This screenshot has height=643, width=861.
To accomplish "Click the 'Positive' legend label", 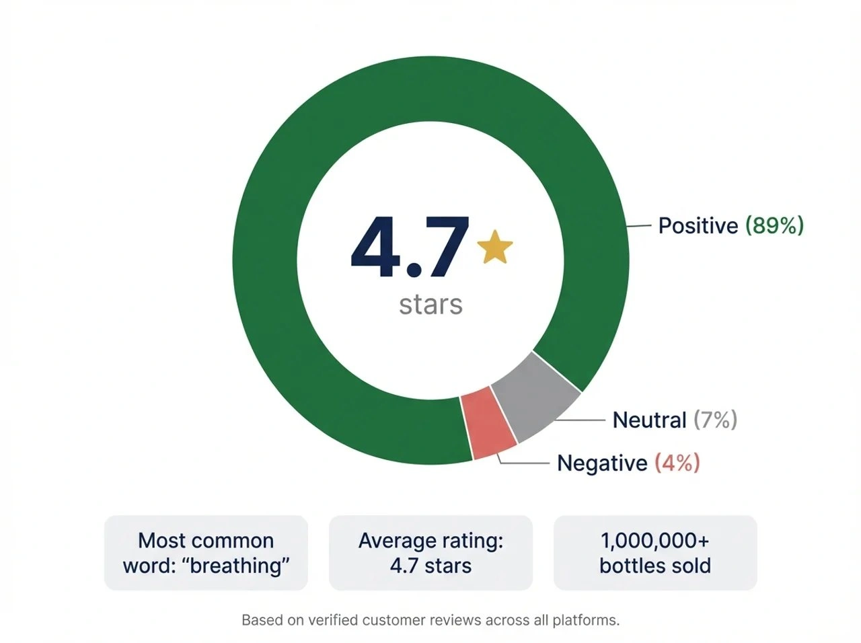I will pos(698,225).
